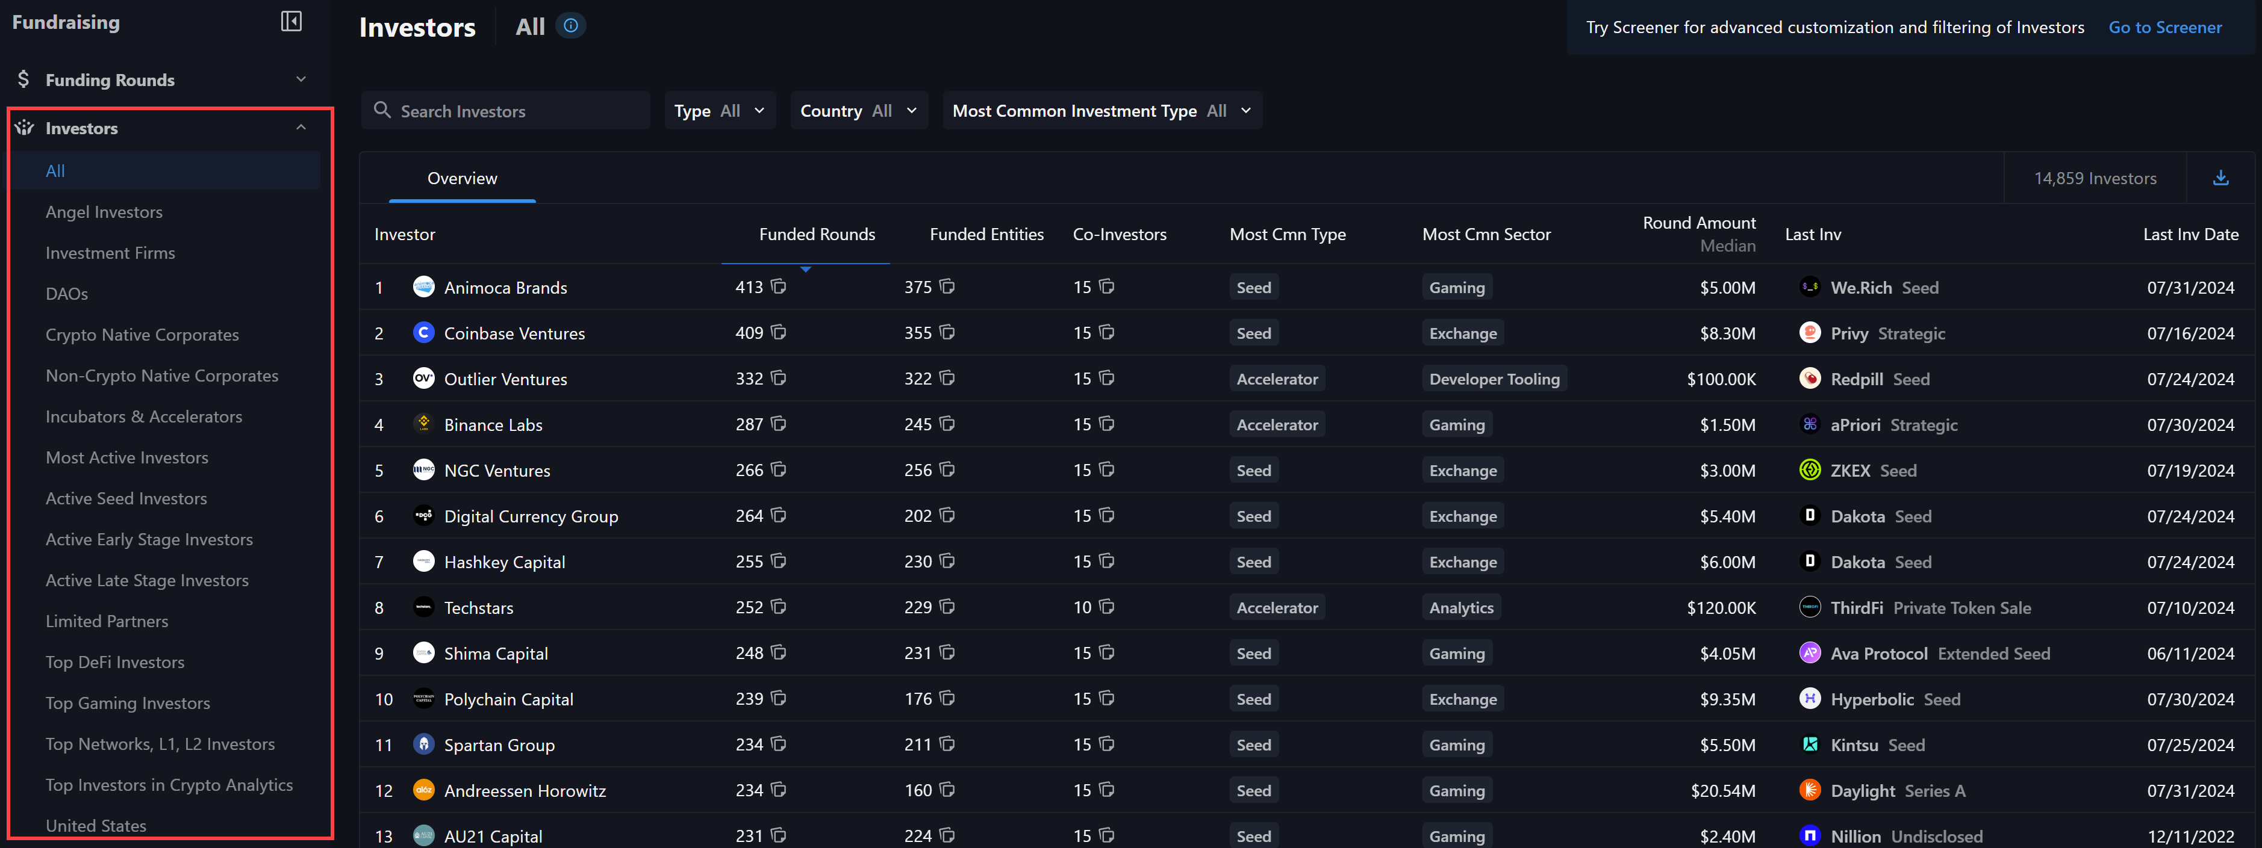Open Limited Partners list
This screenshot has width=2262, height=848.
[107, 621]
